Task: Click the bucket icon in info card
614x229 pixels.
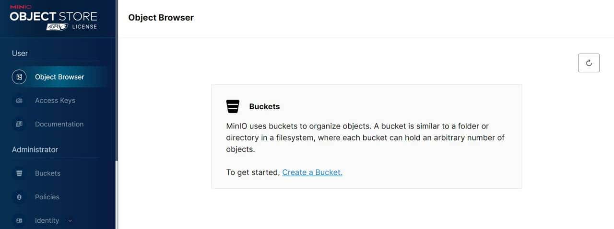Action: (x=233, y=106)
